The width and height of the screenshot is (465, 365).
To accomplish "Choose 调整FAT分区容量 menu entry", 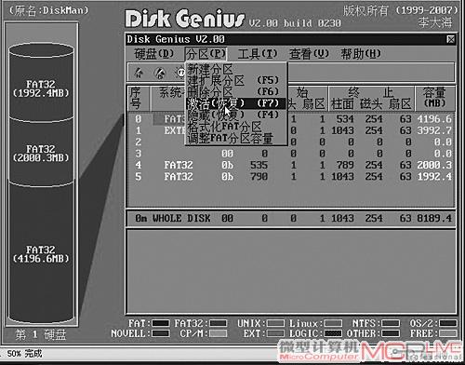I will (236, 139).
